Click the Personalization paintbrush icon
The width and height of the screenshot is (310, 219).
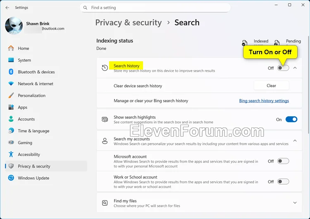[11, 96]
